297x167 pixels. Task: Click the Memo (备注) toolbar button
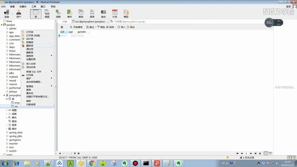(90, 27)
